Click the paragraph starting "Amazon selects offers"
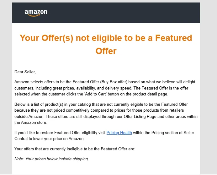 [x=105, y=88]
